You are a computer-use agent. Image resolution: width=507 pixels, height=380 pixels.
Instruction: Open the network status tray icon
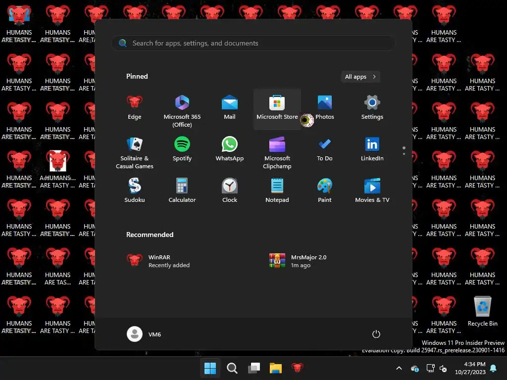click(430, 368)
